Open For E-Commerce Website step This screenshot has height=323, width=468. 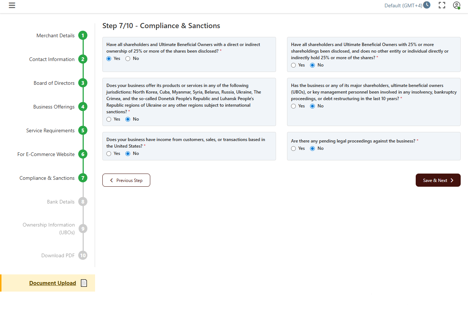46,154
